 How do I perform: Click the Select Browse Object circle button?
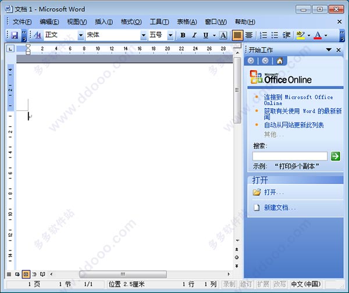237,258
